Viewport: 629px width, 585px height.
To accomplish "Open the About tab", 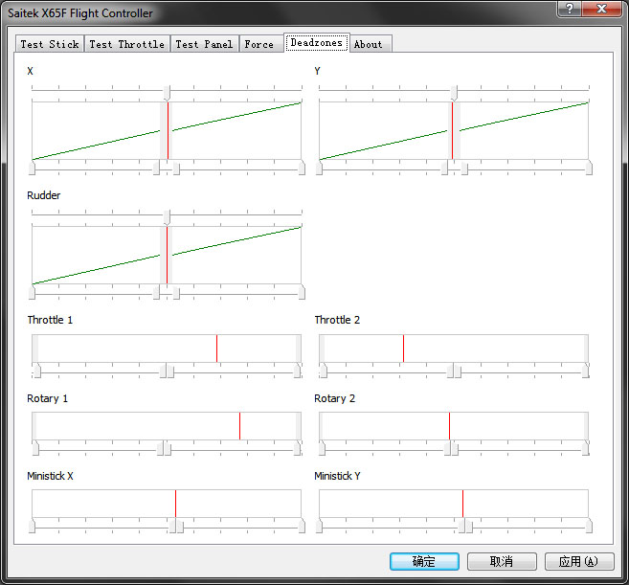I will (369, 44).
